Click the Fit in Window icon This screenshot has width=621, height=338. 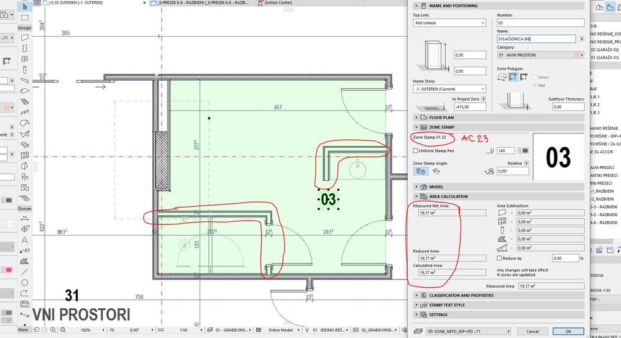coord(63,330)
